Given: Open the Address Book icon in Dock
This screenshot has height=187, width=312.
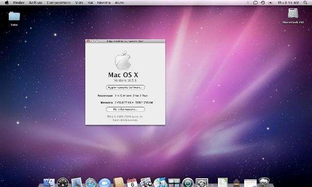Looking at the screenshot, I should pos(118,183).
